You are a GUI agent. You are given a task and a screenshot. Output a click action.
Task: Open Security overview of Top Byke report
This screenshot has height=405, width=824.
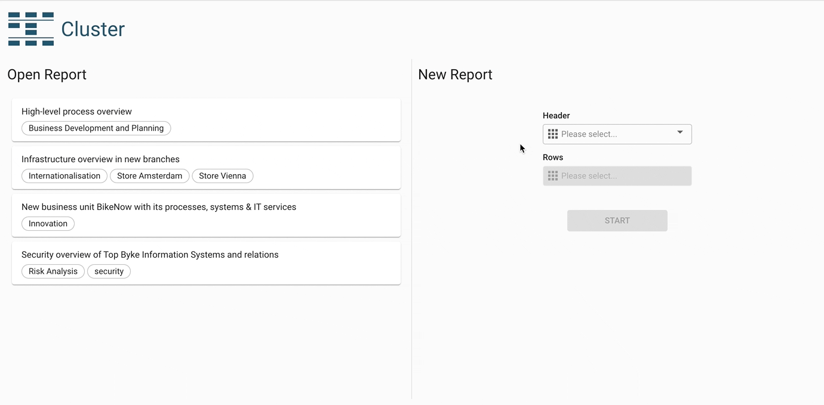pyautogui.click(x=150, y=255)
